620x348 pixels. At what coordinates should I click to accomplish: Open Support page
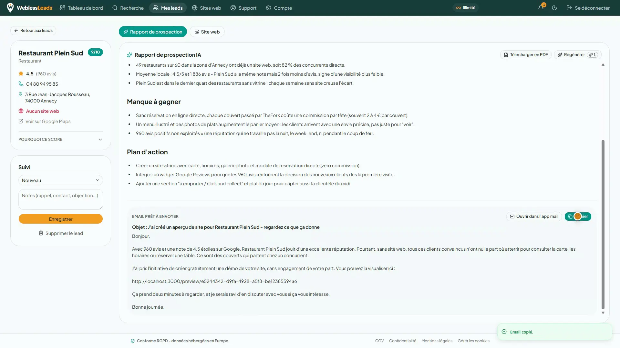pos(243,8)
